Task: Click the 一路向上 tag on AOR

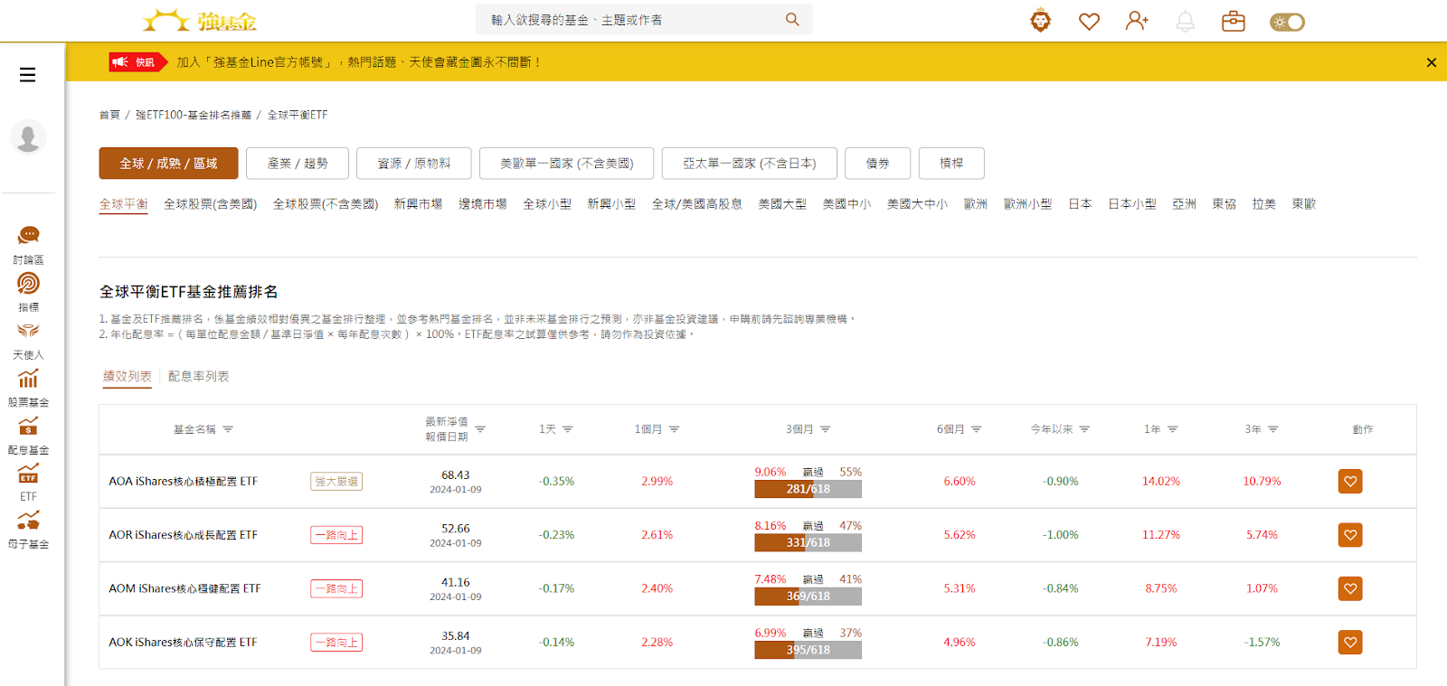Action: (x=336, y=535)
